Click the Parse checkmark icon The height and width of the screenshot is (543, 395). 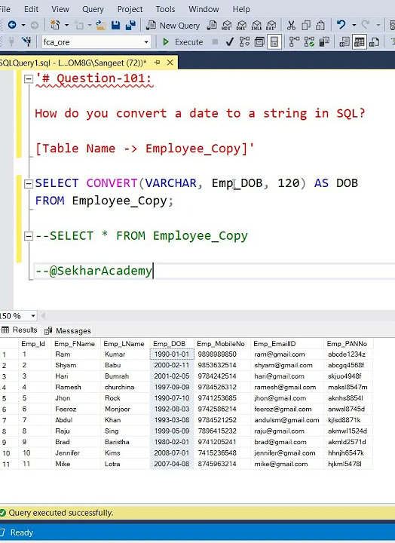point(229,42)
